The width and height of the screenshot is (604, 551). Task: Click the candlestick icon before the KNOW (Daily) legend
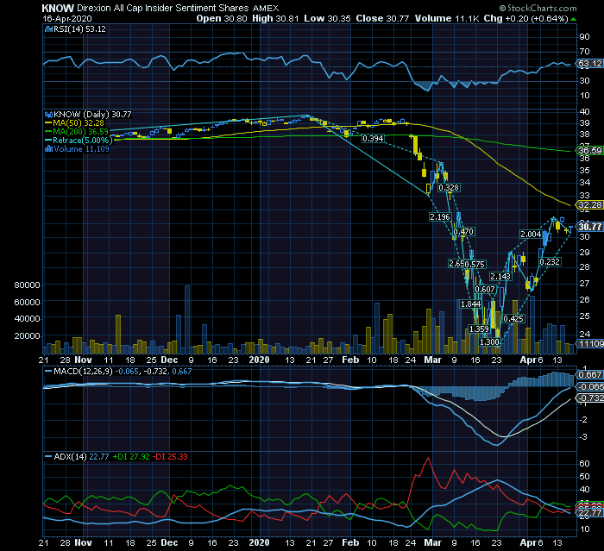tap(48, 115)
